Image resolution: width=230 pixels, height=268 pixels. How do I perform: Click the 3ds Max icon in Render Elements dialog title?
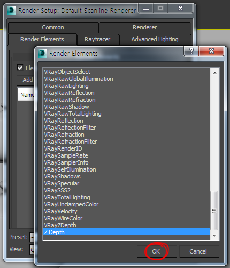(x=42, y=54)
